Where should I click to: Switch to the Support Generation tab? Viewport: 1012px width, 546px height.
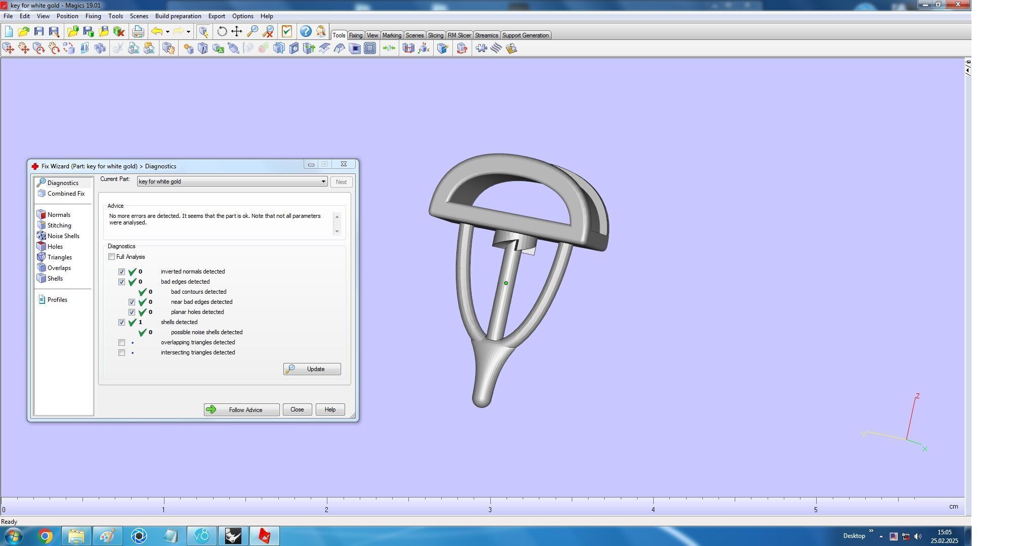point(525,35)
